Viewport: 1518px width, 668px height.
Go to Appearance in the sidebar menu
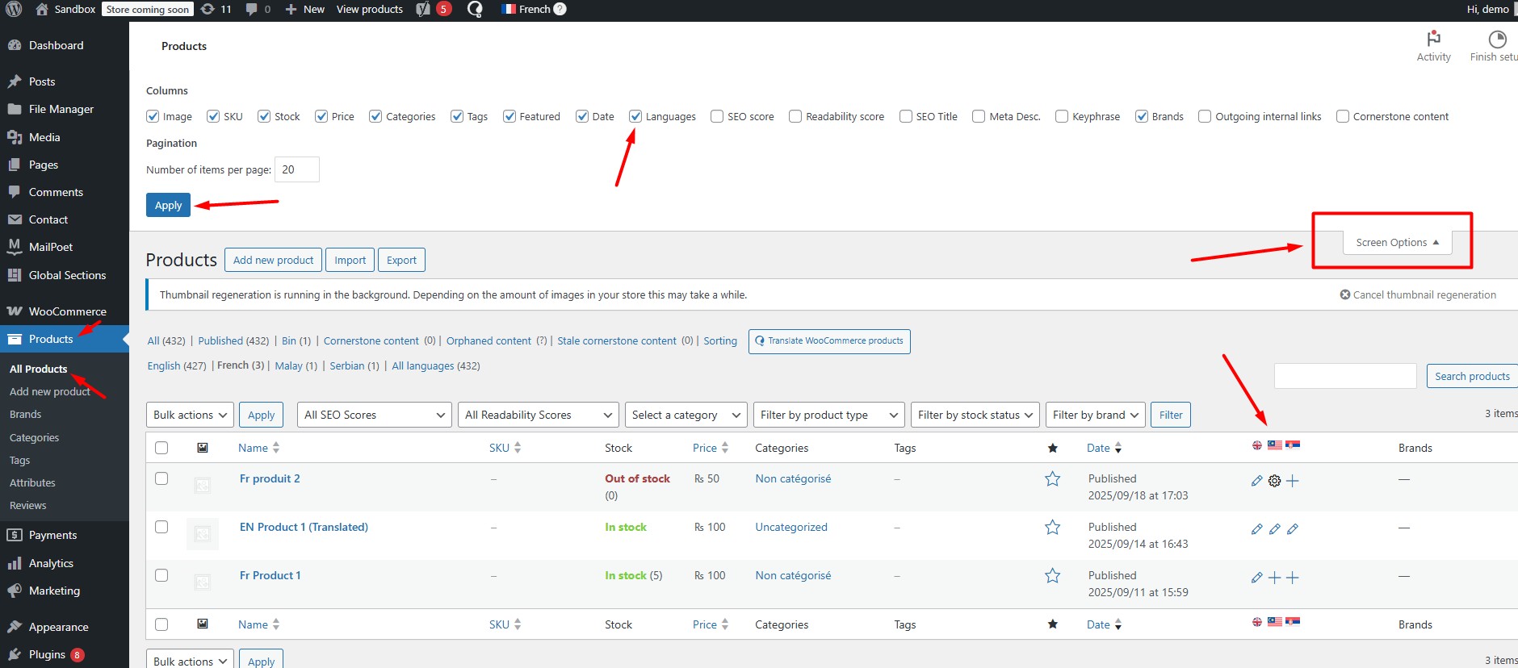point(58,627)
